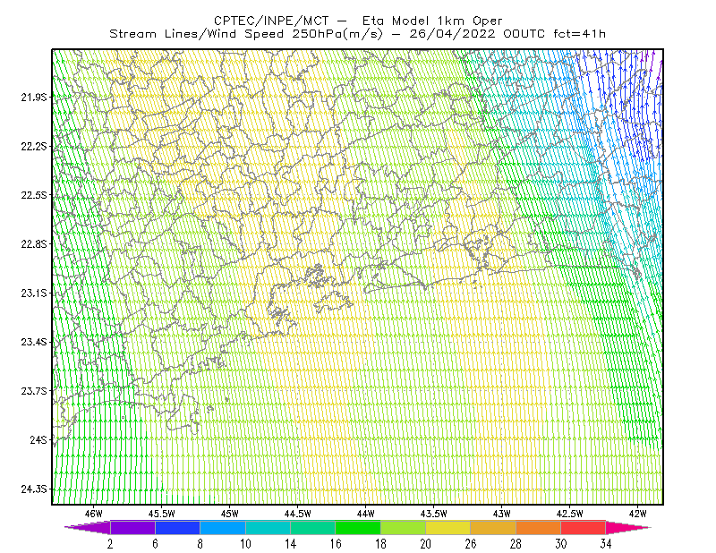Image resolution: width=716 pixels, height=553 pixels.
Task: Click the magenta right arrow of colorbar
Action: pyautogui.click(x=628, y=527)
